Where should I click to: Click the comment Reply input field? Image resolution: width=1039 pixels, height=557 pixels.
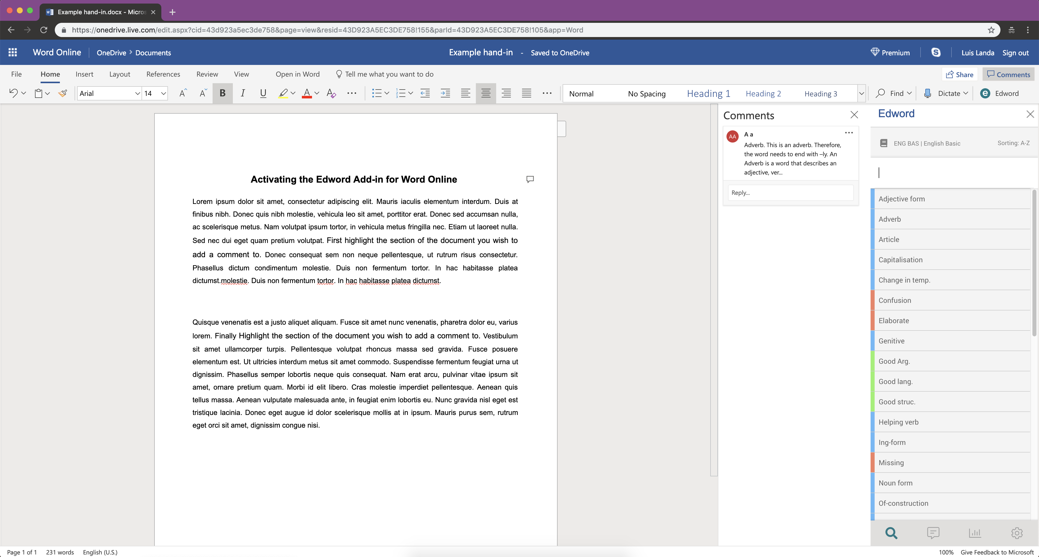[790, 193]
